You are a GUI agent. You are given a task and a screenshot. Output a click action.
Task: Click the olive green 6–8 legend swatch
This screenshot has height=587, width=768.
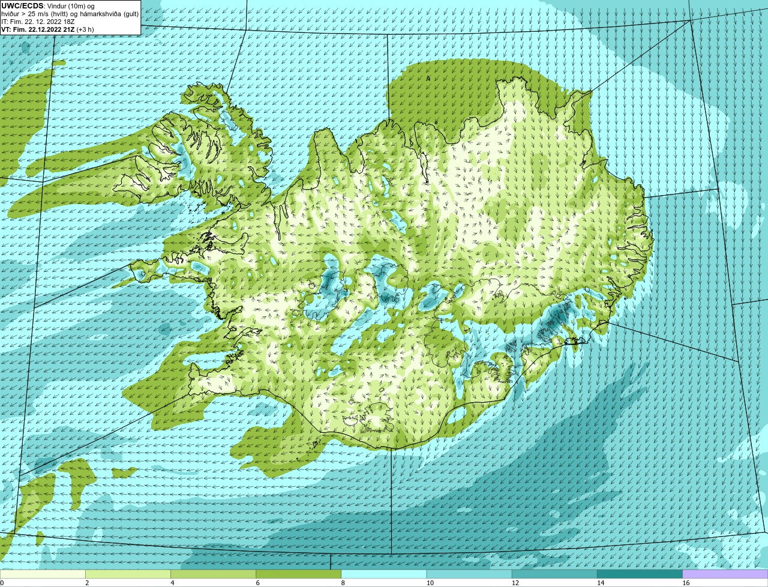coord(298,574)
